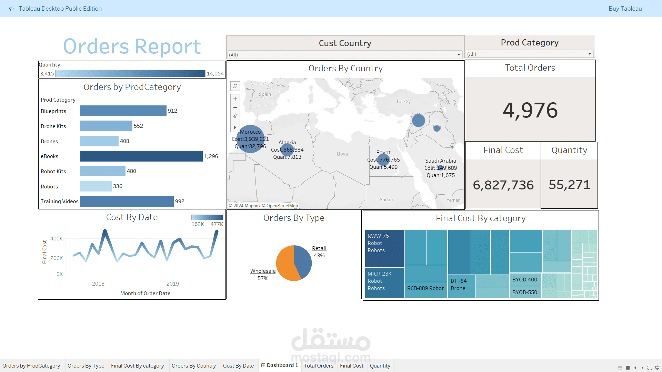Screen dimensions: 662x372
Task: Open the Prod Category filter dropdown
Action: (x=590, y=54)
